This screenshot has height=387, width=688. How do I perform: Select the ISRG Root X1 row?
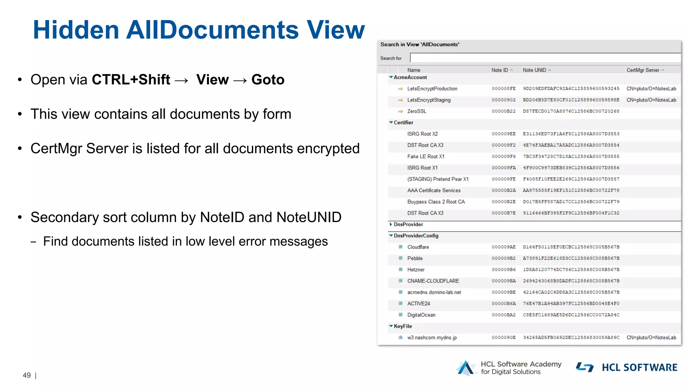(x=534, y=168)
